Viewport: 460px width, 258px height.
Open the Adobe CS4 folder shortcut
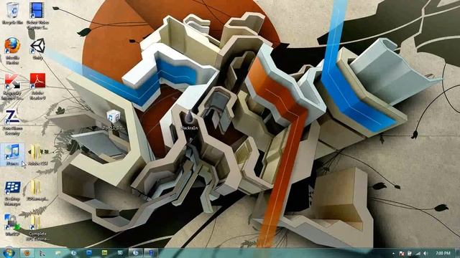(38, 155)
